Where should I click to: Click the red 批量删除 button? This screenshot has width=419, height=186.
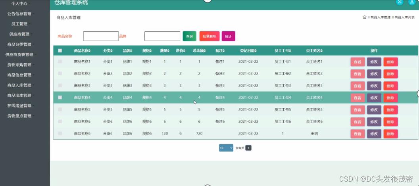(209, 36)
